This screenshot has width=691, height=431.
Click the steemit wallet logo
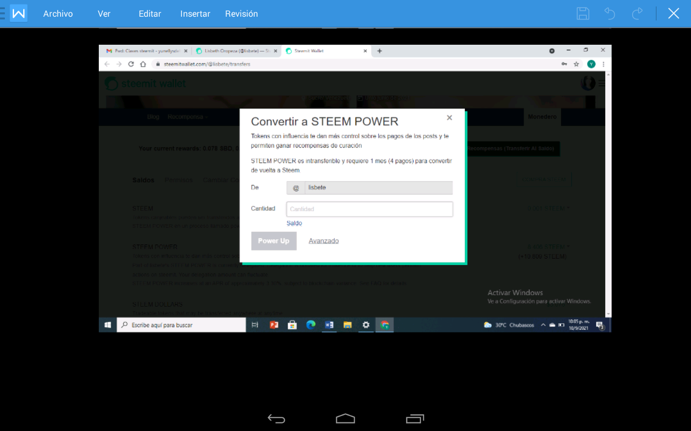146,84
